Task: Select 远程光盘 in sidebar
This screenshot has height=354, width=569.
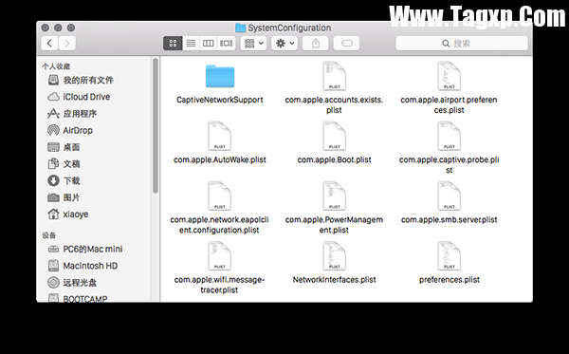Action: pos(72,282)
